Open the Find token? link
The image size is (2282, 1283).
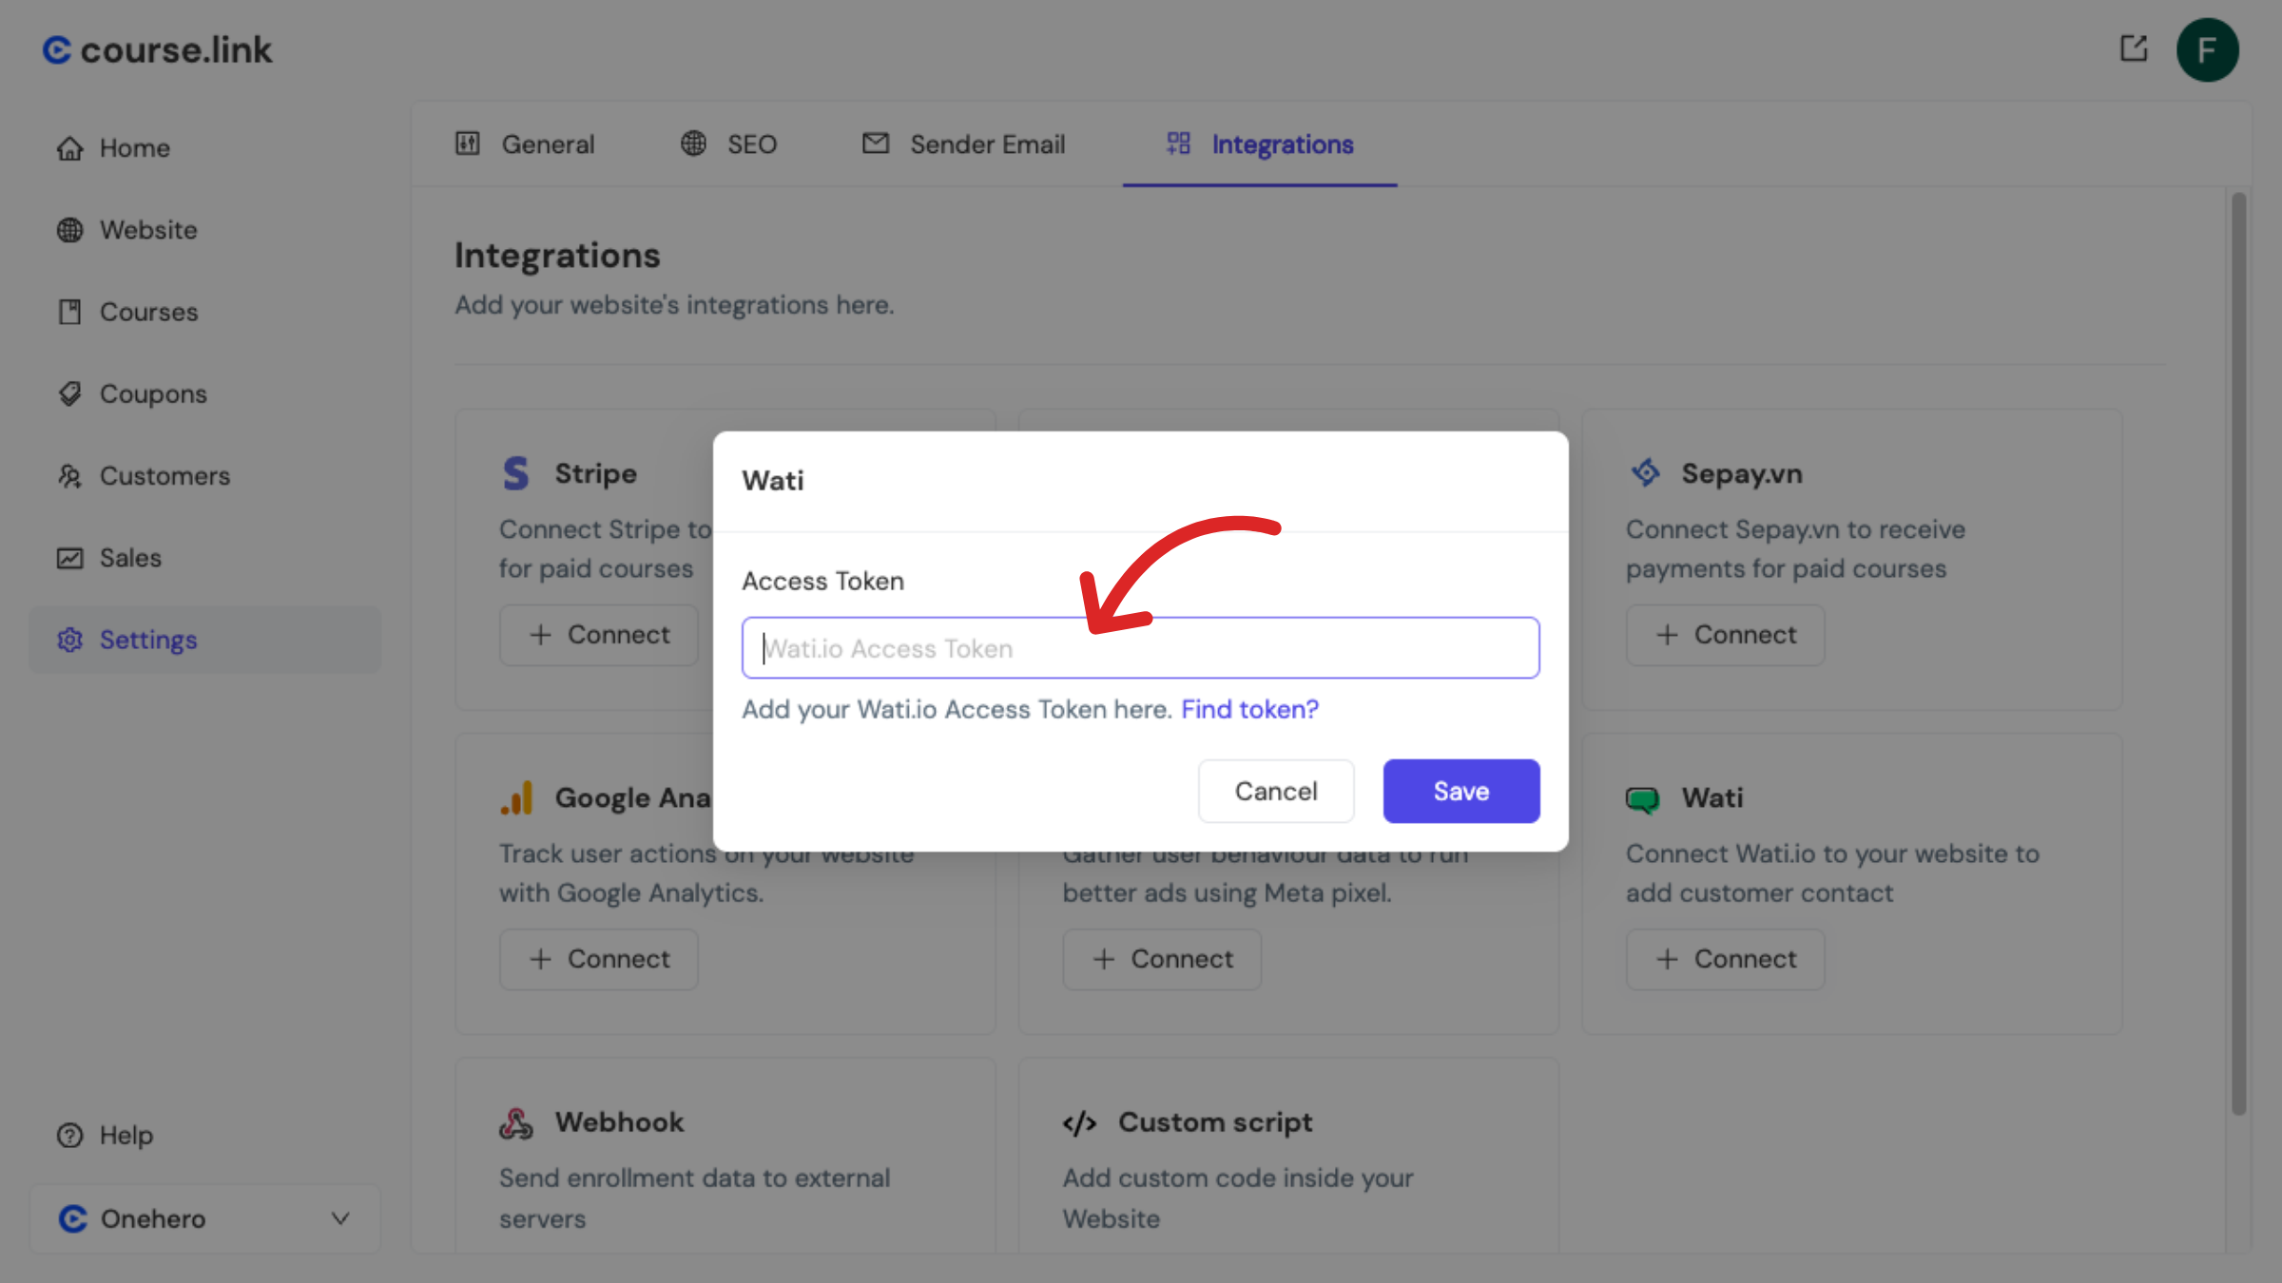tap(1249, 709)
